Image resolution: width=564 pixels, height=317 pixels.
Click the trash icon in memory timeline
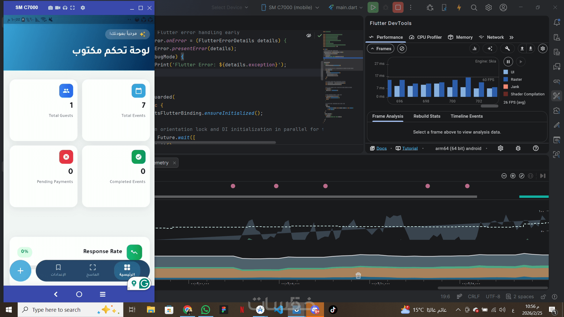pos(358,276)
